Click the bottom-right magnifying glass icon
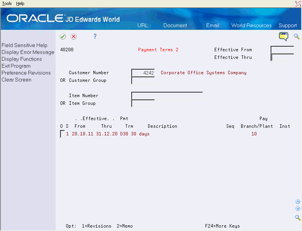Image resolution: width=302 pixels, height=231 pixels. [298, 218]
